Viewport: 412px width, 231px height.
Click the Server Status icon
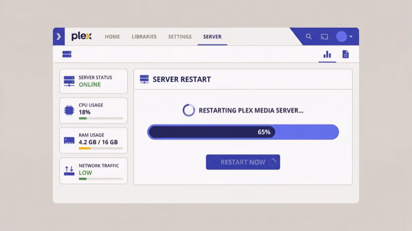(x=69, y=81)
